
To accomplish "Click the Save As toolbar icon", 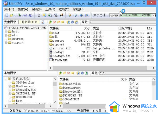I will point(31,15).
